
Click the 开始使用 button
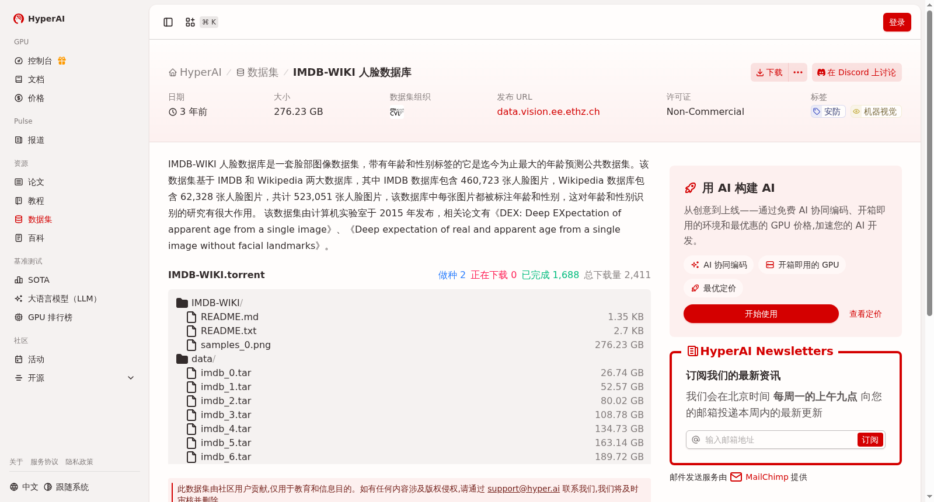pyautogui.click(x=761, y=314)
